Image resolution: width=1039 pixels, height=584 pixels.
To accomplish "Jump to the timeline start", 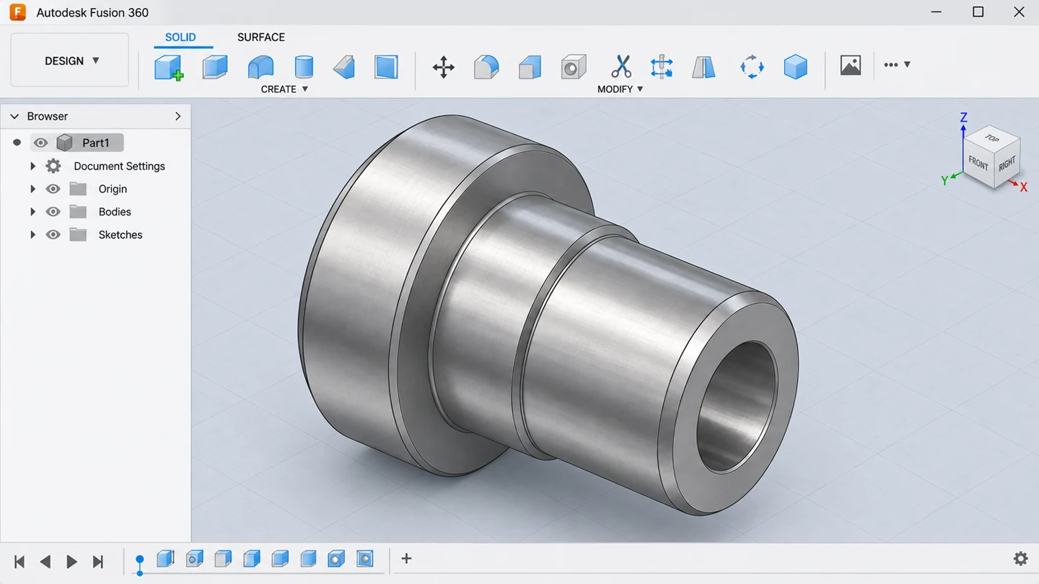I will pyautogui.click(x=19, y=561).
